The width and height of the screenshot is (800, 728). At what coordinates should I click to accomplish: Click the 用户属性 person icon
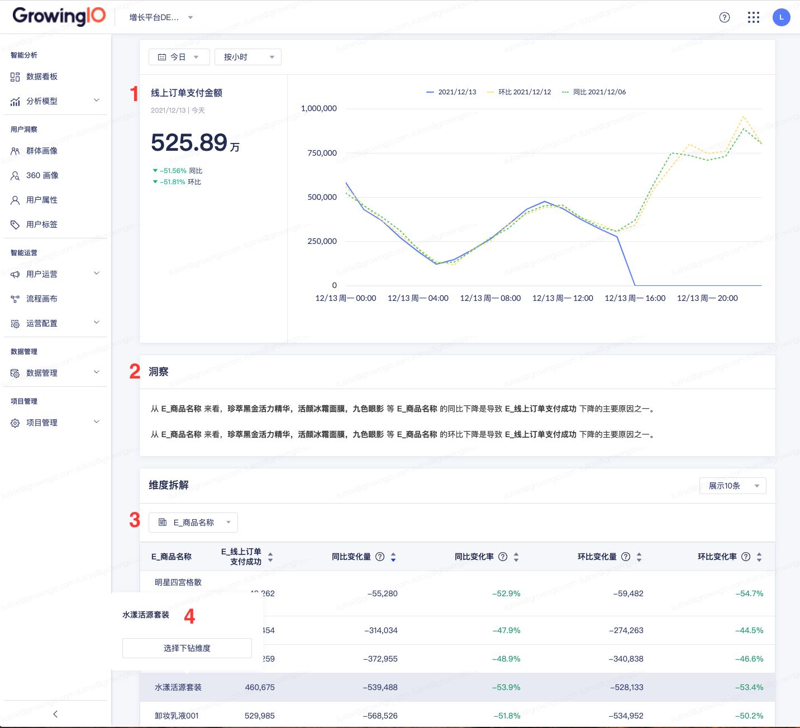tap(15, 200)
